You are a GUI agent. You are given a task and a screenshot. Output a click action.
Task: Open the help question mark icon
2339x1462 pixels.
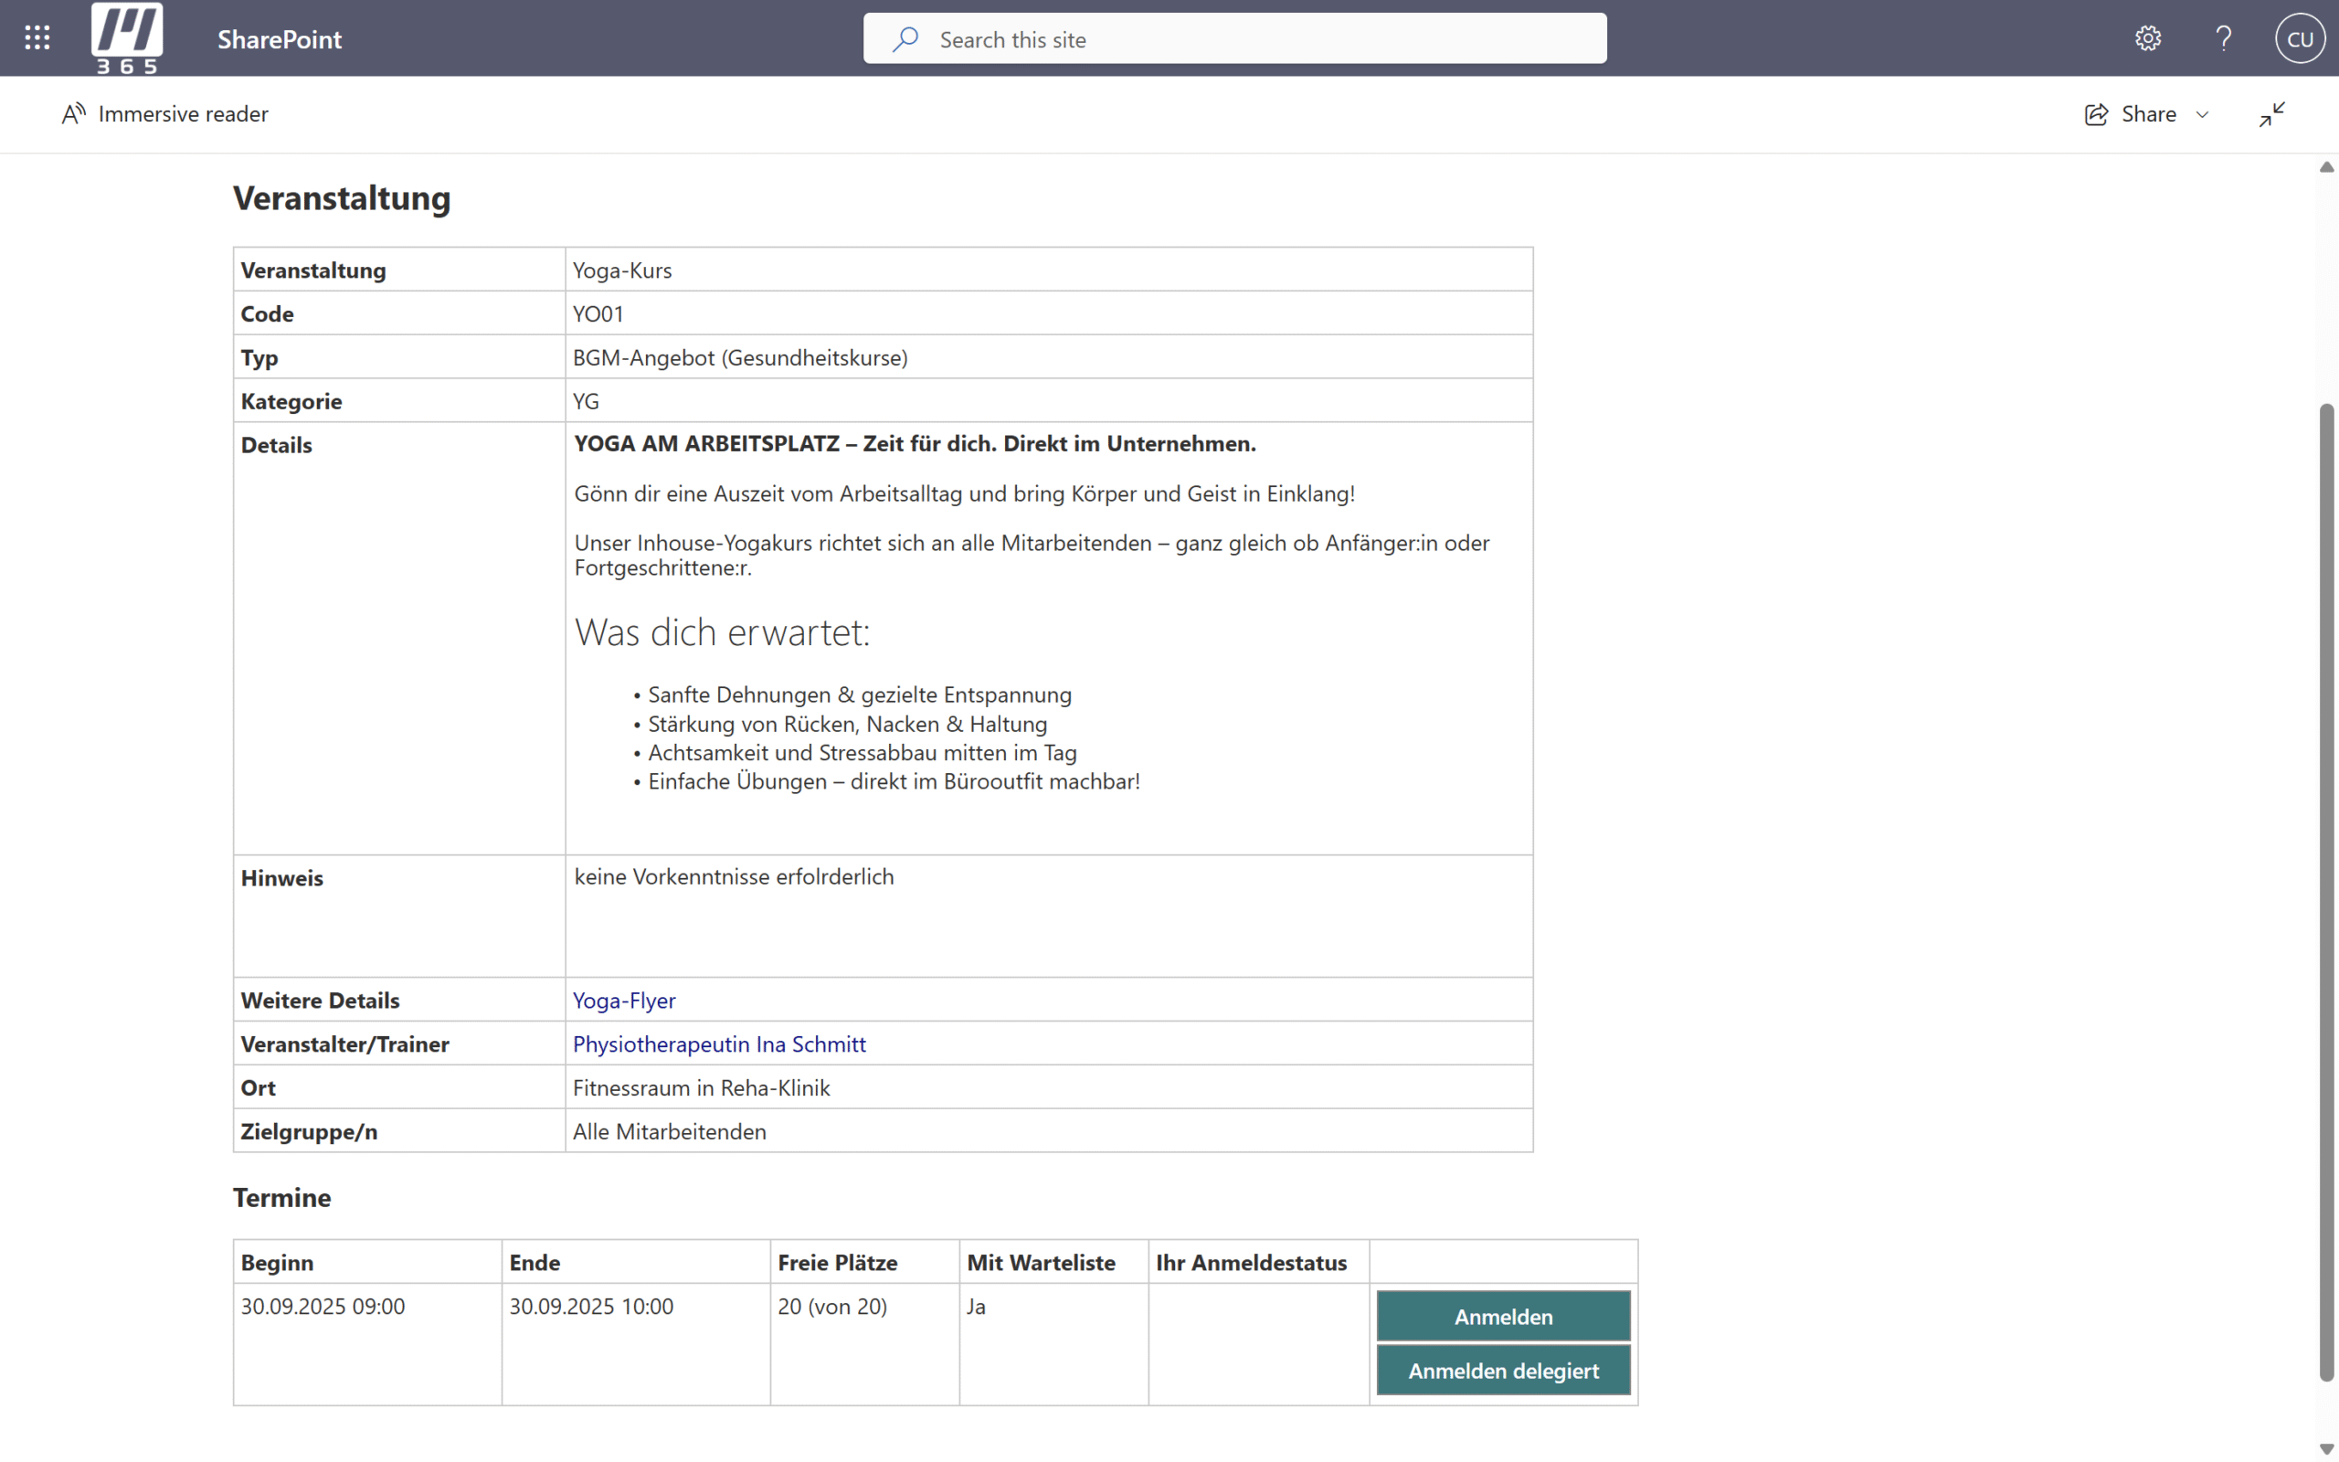(2224, 38)
